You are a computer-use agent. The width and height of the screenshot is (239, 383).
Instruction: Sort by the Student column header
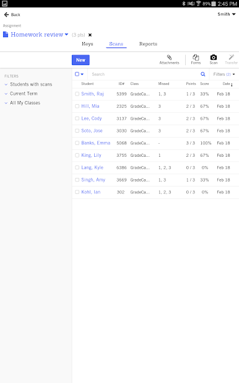[x=87, y=84]
